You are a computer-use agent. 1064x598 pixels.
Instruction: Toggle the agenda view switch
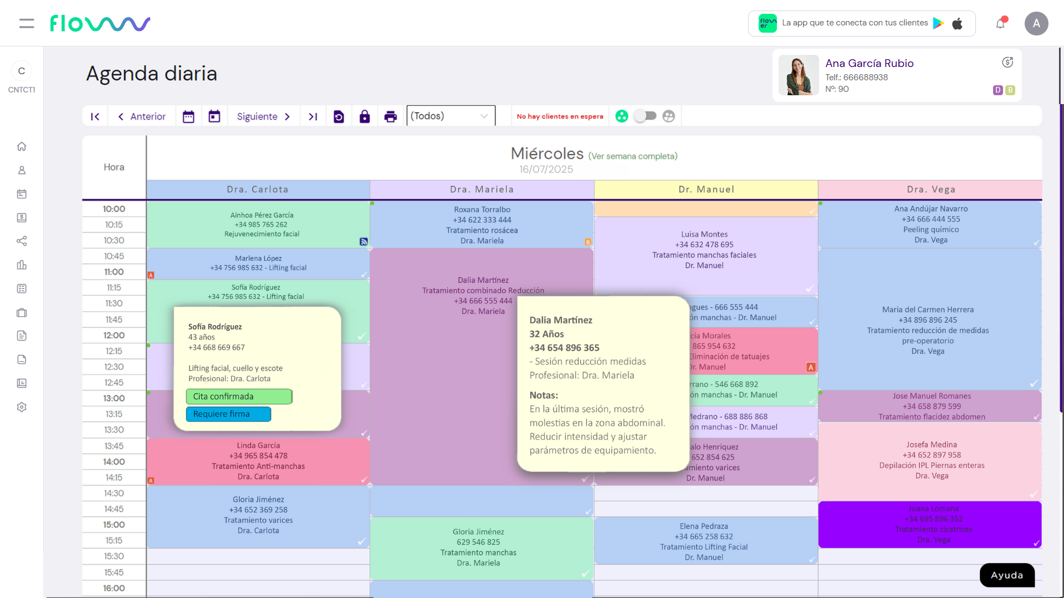tap(645, 116)
